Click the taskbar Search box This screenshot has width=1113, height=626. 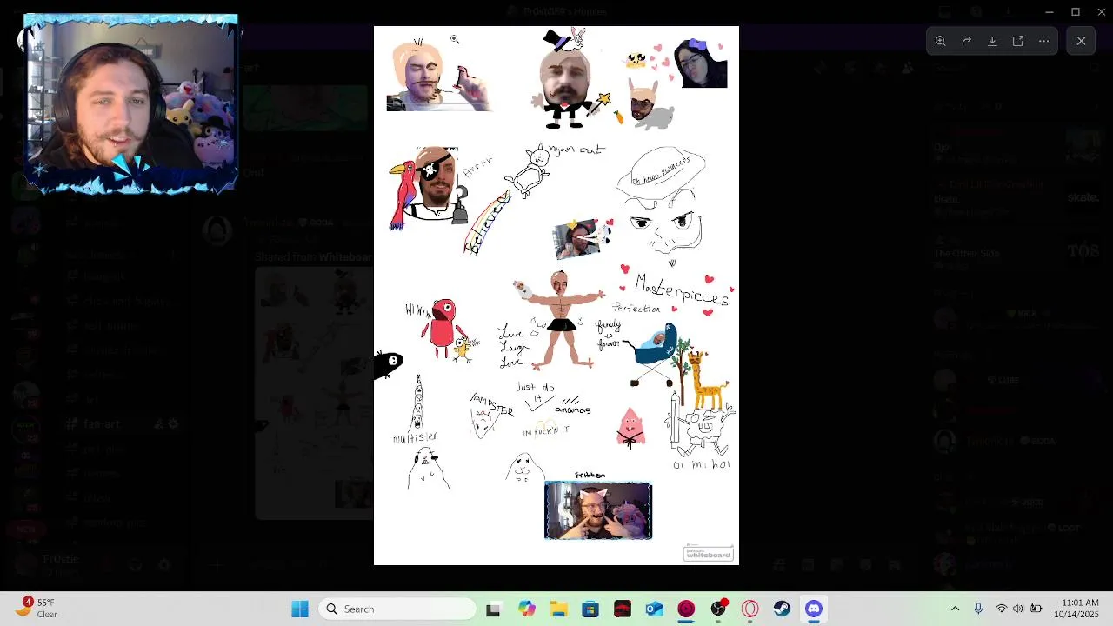[x=398, y=609]
